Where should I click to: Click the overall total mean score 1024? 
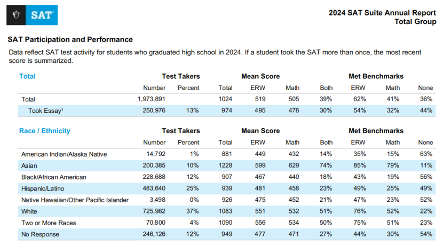[x=226, y=99]
